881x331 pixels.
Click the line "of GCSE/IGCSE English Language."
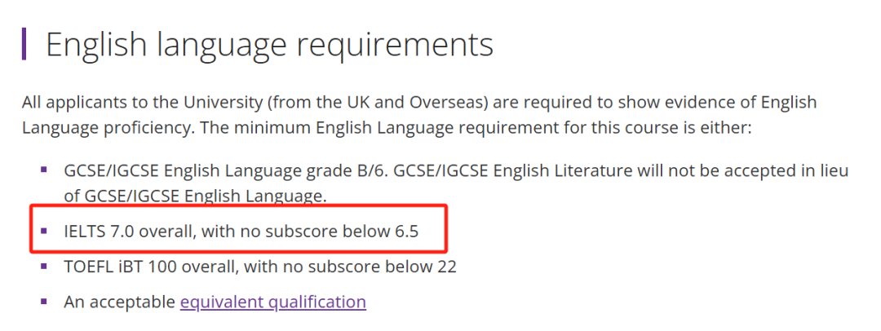pyautogui.click(x=194, y=196)
